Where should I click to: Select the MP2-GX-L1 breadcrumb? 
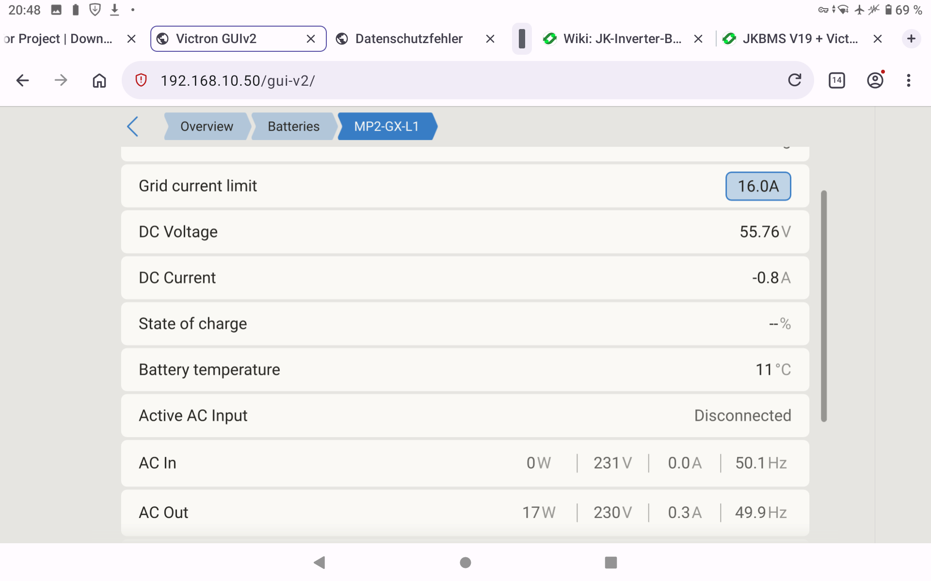click(386, 126)
